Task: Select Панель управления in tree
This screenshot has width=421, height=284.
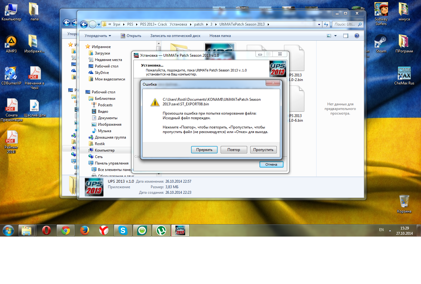Action: click(112, 163)
